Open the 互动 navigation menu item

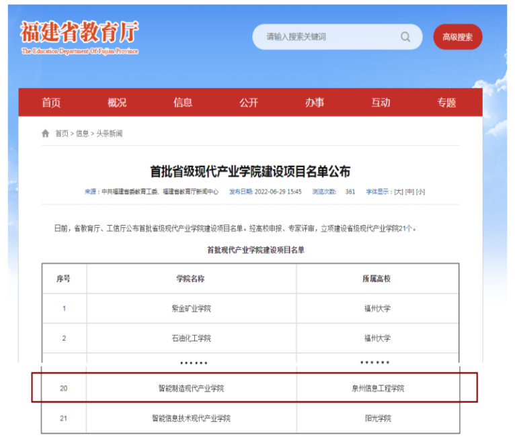(381, 102)
